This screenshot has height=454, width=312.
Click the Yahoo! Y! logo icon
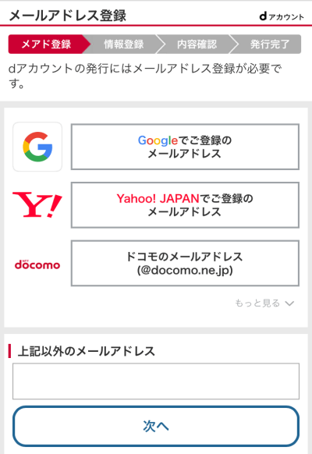[37, 205]
